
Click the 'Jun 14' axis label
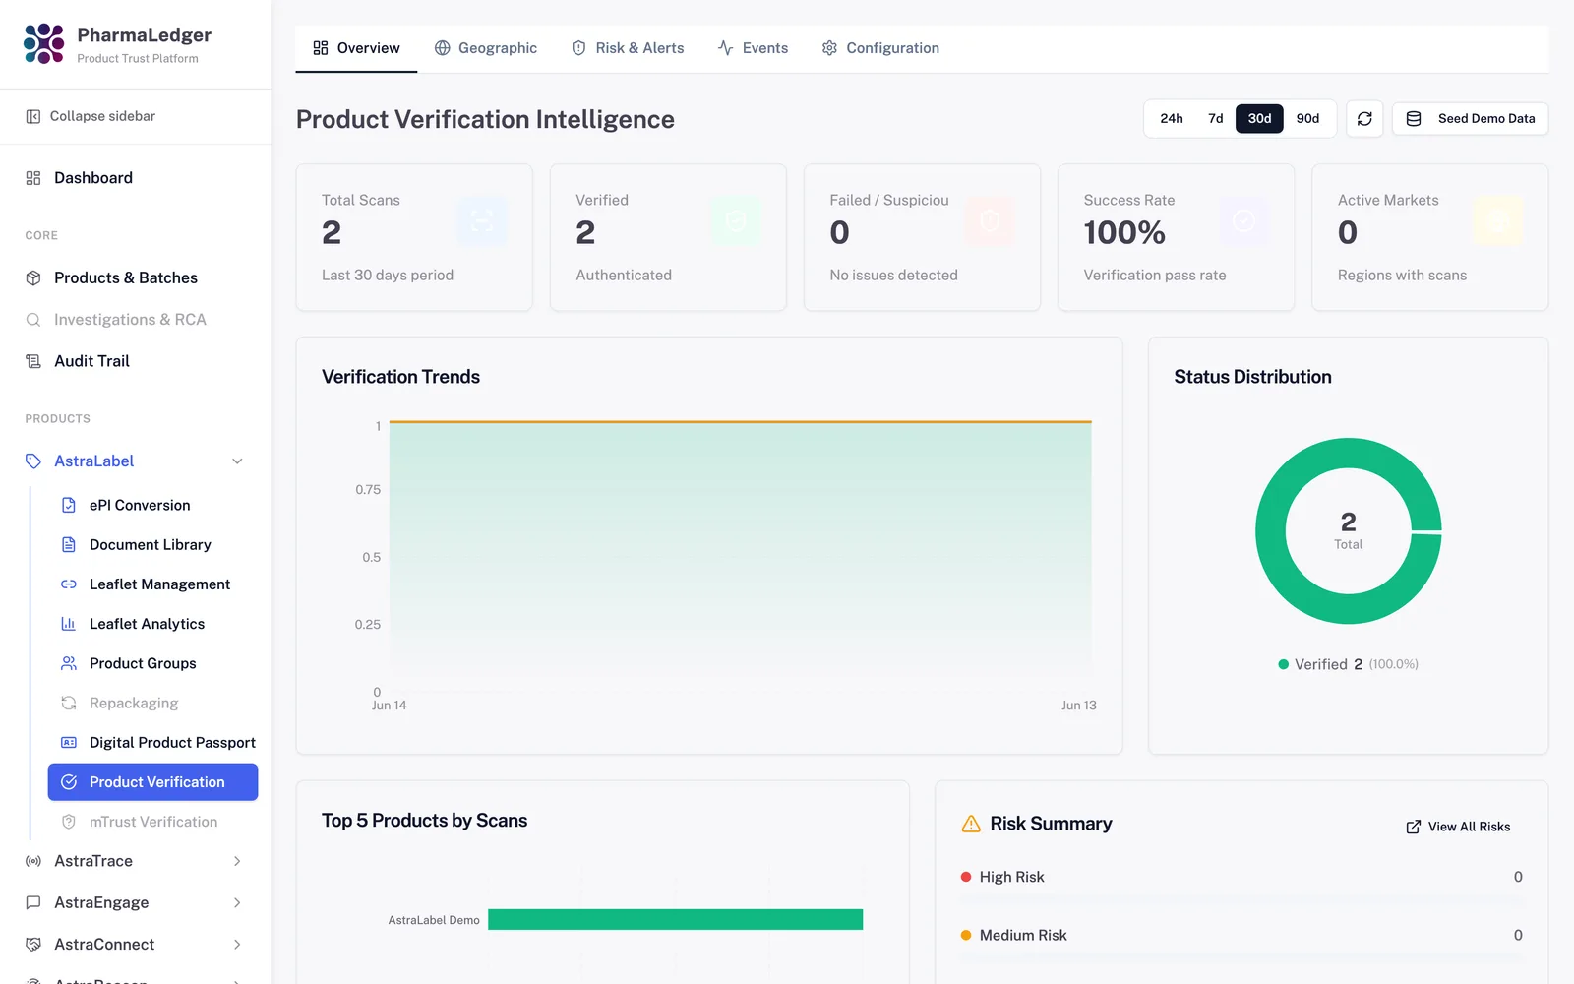click(389, 706)
